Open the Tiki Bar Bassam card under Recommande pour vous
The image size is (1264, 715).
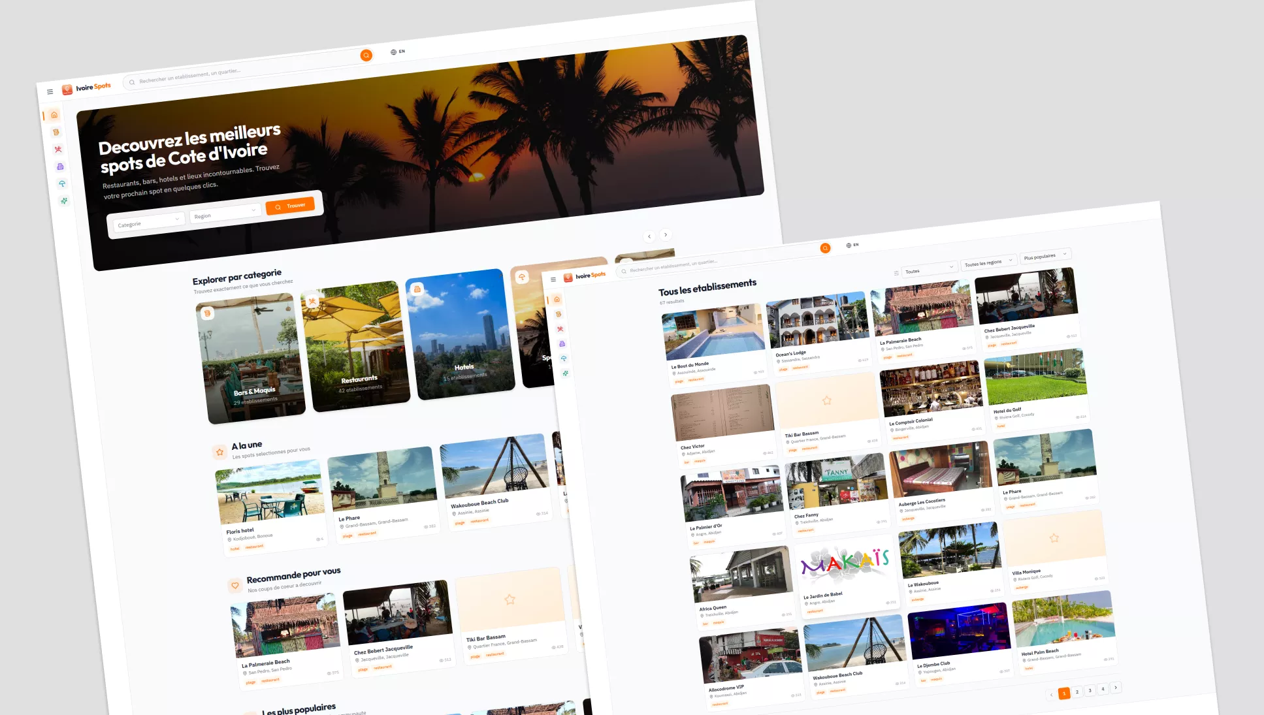[511, 615]
